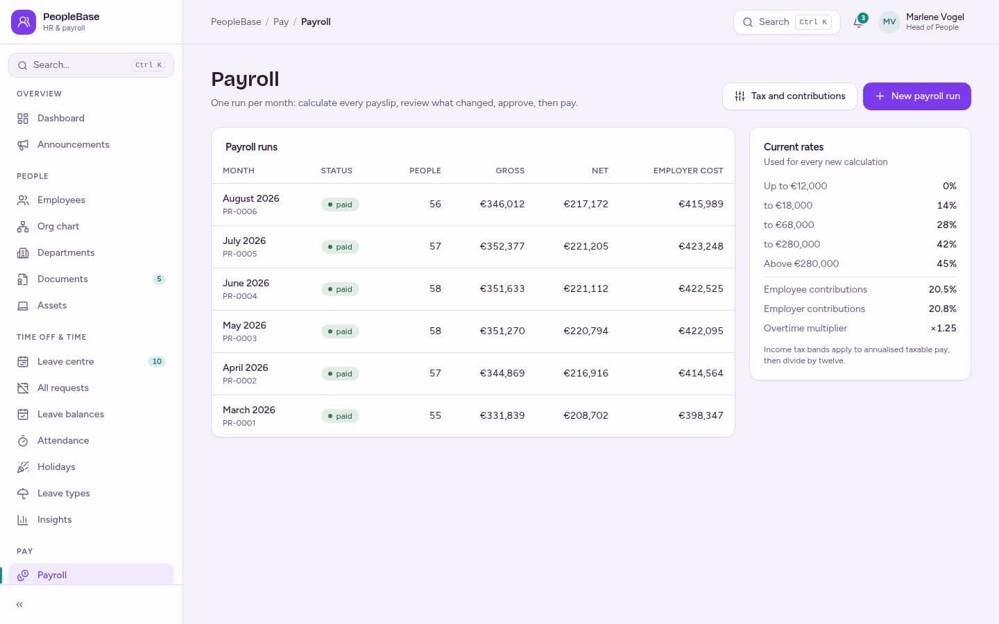Click the top bar Search box
The height and width of the screenshot is (624, 999).
click(787, 22)
